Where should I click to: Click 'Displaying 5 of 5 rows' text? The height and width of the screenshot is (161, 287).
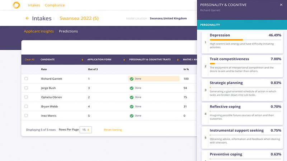[41, 130]
